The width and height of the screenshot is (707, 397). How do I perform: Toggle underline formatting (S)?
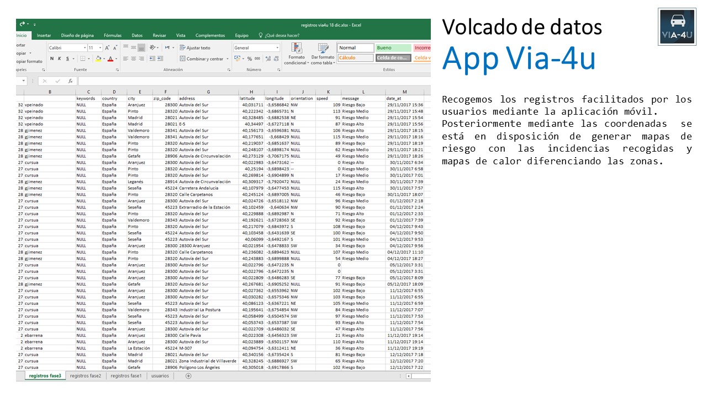click(x=67, y=59)
